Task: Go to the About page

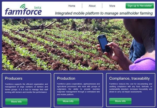Action: pos(92,6)
